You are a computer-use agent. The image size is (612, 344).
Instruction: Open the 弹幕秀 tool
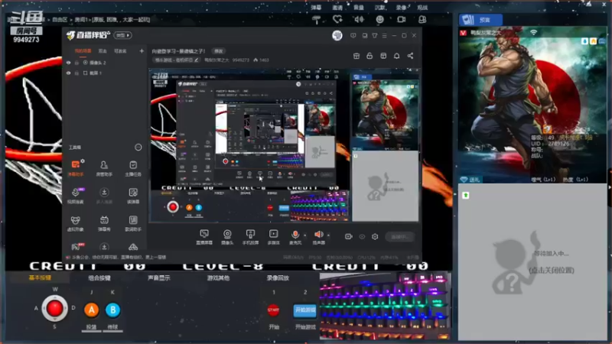tap(104, 223)
